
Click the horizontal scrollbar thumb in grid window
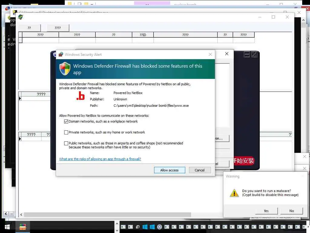pyautogui.click(x=107, y=214)
